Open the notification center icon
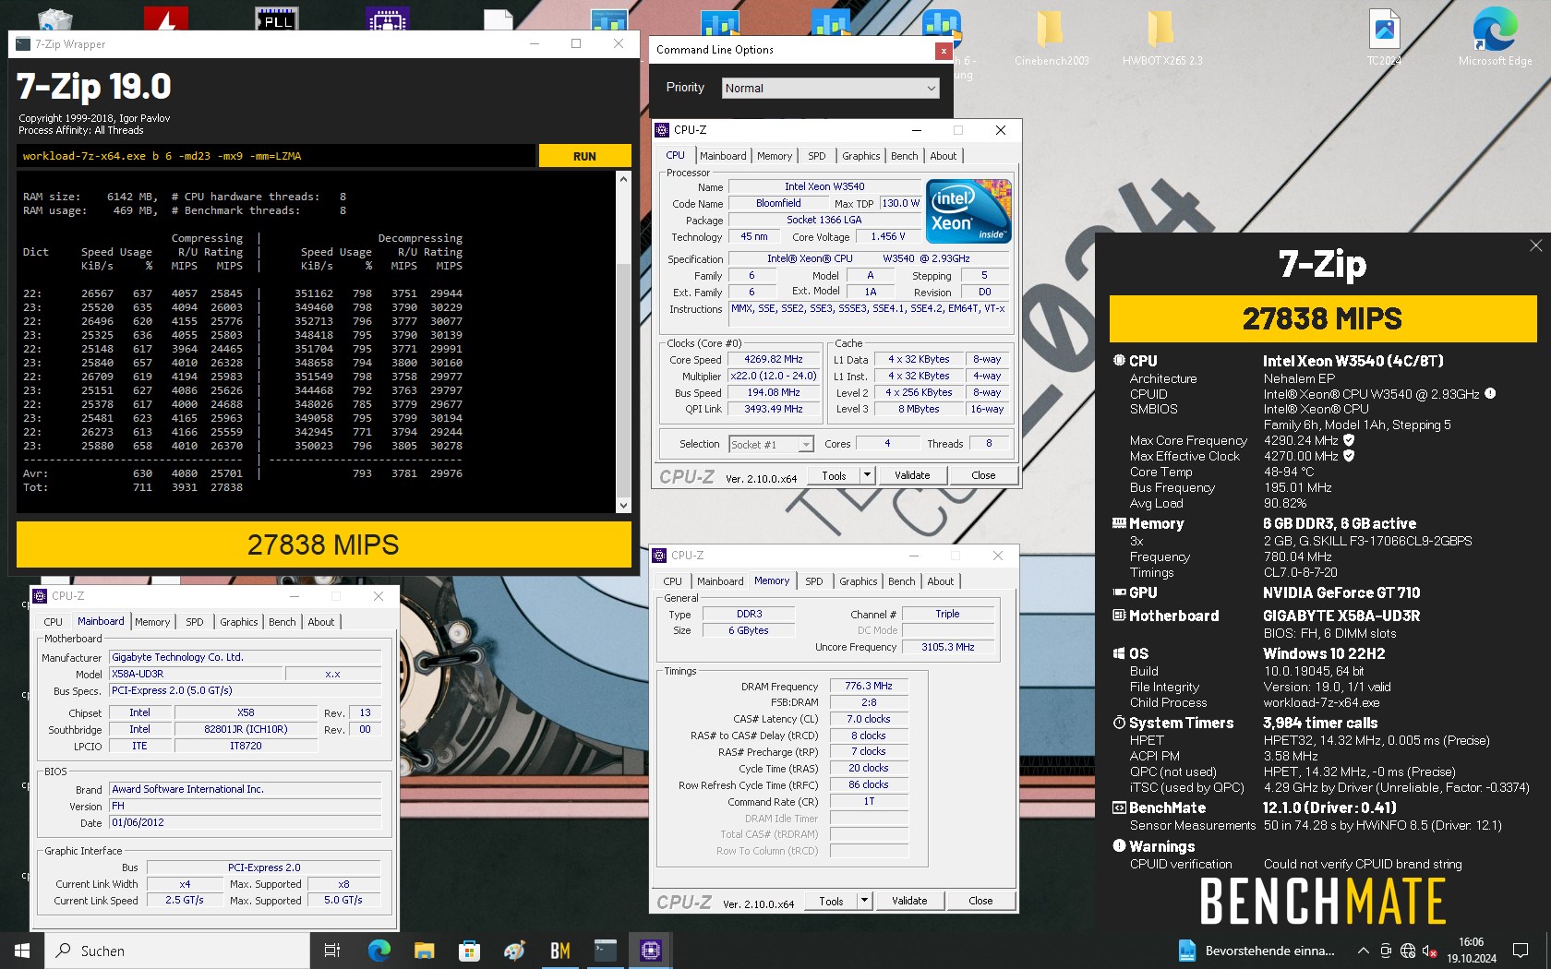1551x969 pixels. (1521, 951)
